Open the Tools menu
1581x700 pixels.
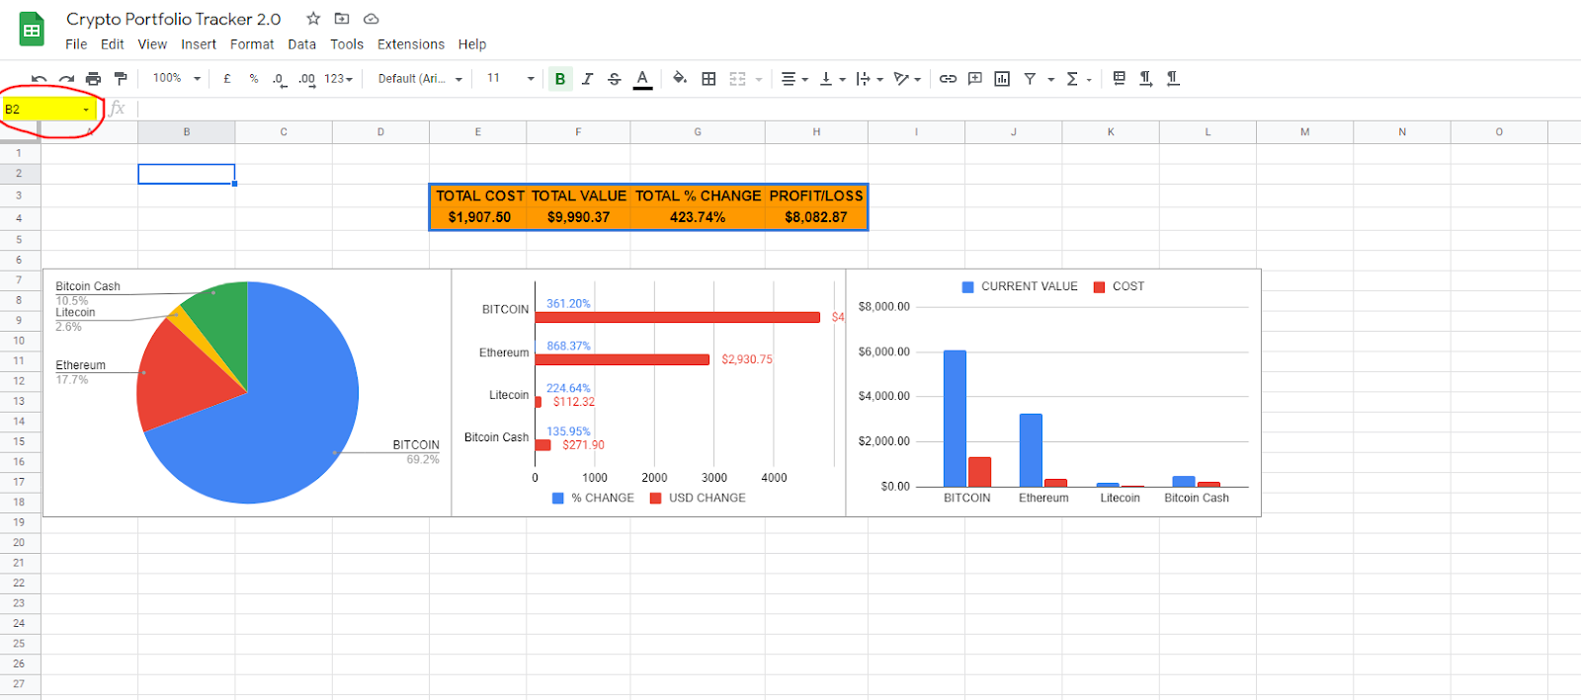[x=347, y=44]
